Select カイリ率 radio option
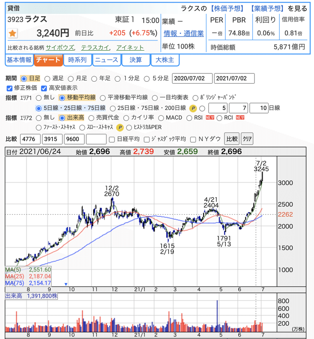Screen dimensions: 314x339 click(x=126, y=118)
